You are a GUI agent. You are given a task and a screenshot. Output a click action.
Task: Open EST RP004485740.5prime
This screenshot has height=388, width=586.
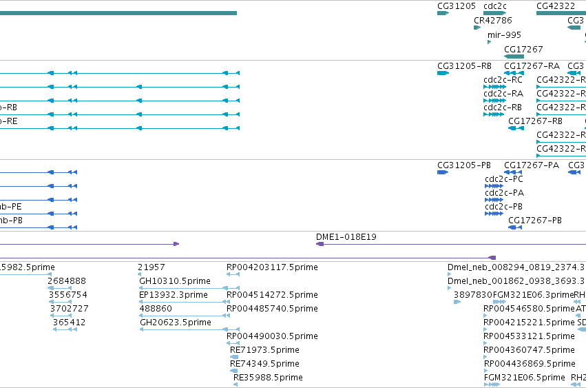272,309
